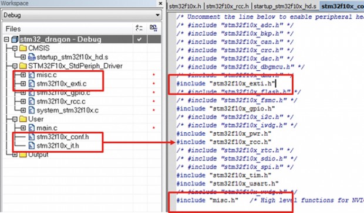The height and width of the screenshot is (213, 364).
Task: Collapse the stm32_dragon - Debug project node
Action: click(x=6, y=40)
